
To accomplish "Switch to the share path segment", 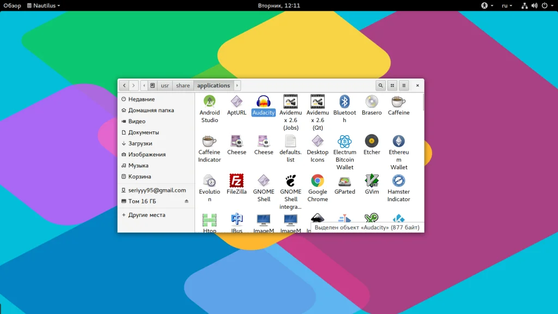I will pos(183,86).
